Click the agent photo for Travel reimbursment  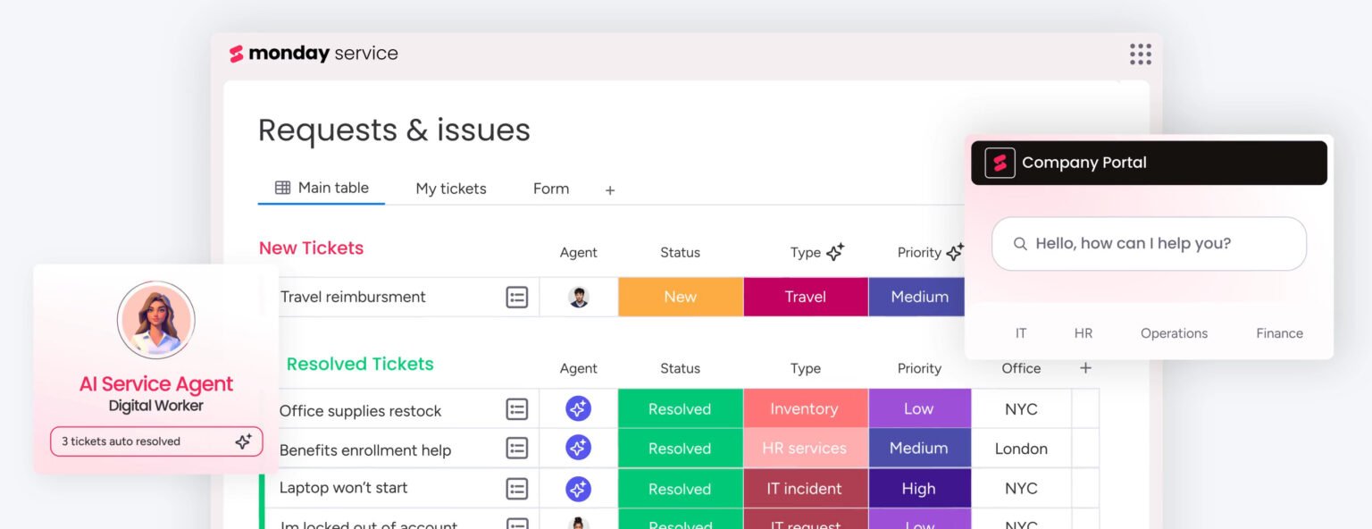tap(579, 297)
